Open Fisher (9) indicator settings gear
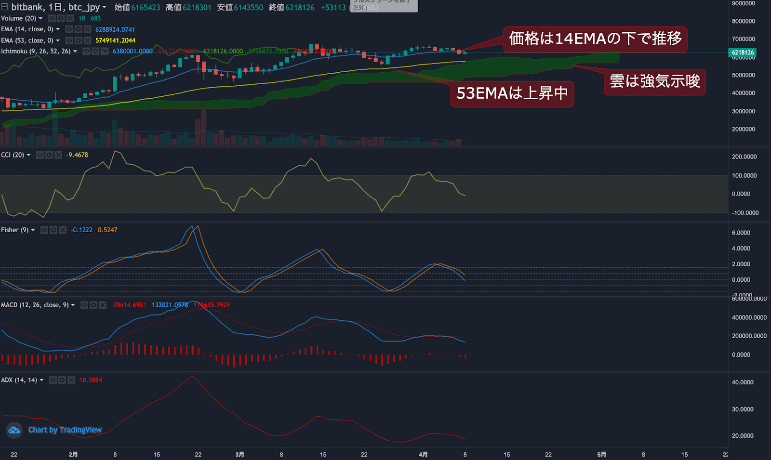The width and height of the screenshot is (771, 460). click(53, 230)
